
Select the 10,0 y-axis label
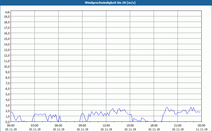[x=7, y=67]
